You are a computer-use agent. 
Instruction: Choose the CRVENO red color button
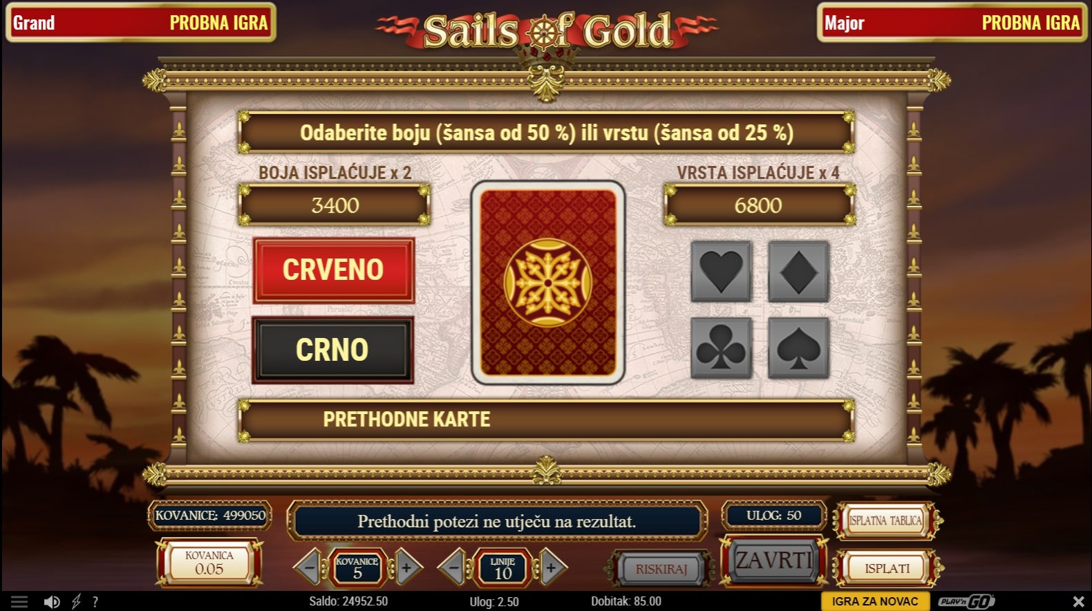click(x=334, y=270)
